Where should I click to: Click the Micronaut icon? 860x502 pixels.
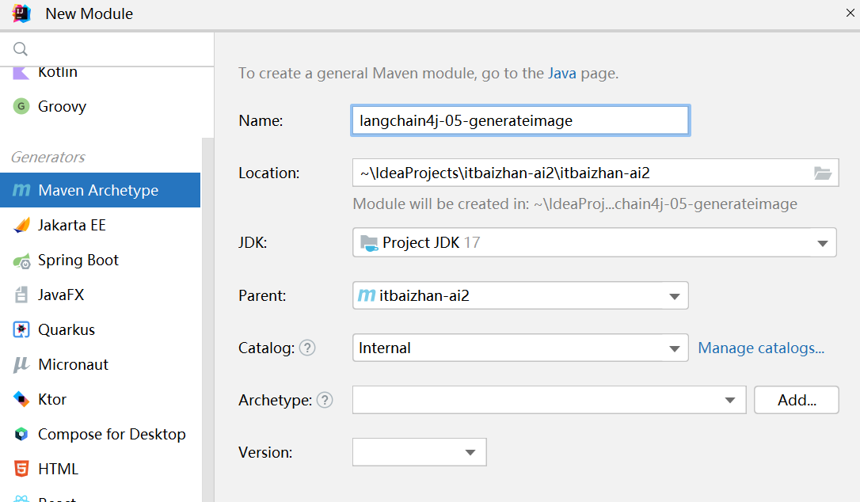pyautogui.click(x=21, y=365)
